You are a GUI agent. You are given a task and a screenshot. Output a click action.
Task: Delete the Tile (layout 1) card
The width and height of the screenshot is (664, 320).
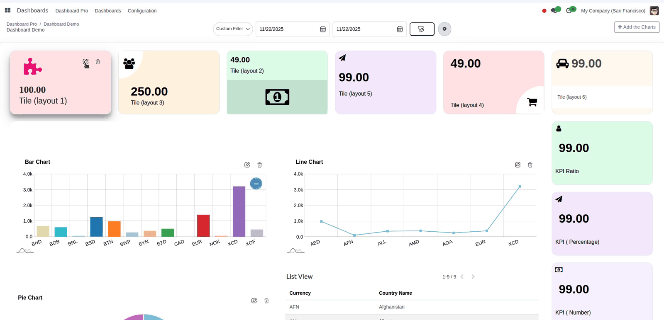click(x=98, y=62)
